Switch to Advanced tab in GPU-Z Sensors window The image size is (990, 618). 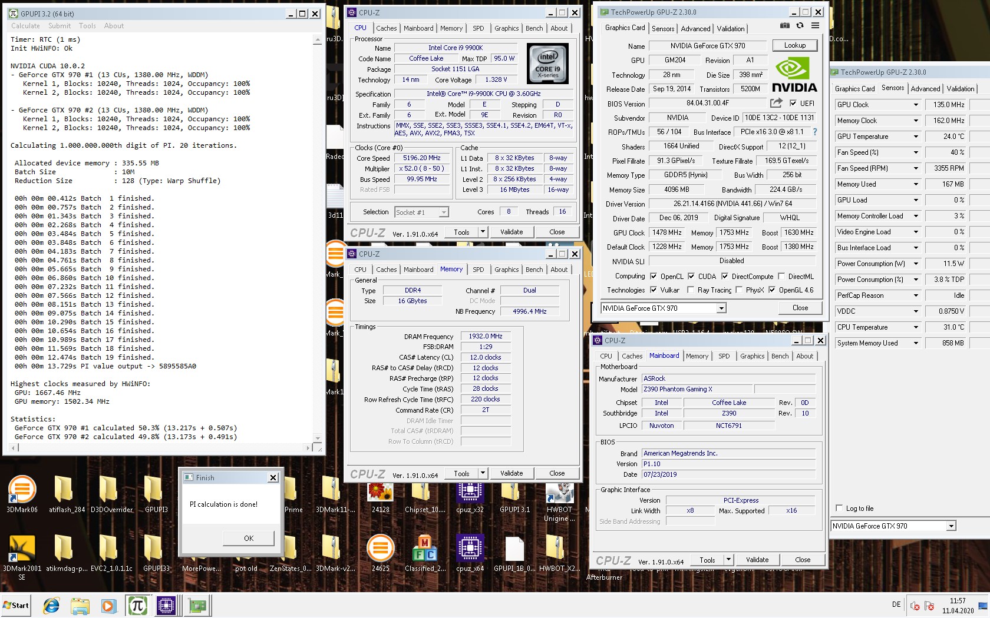pos(925,89)
